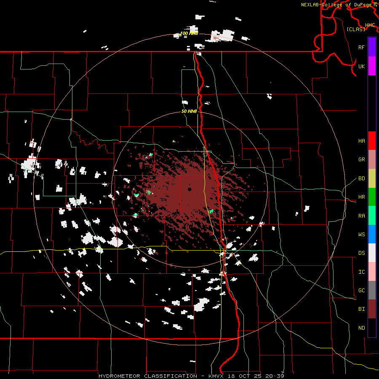The image size is (379, 379).
Task: Click the Hydrometeor Classification KMVX caption
Action: pos(191,376)
